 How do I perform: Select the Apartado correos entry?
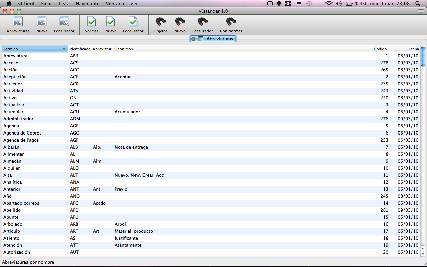pyautogui.click(x=21, y=203)
